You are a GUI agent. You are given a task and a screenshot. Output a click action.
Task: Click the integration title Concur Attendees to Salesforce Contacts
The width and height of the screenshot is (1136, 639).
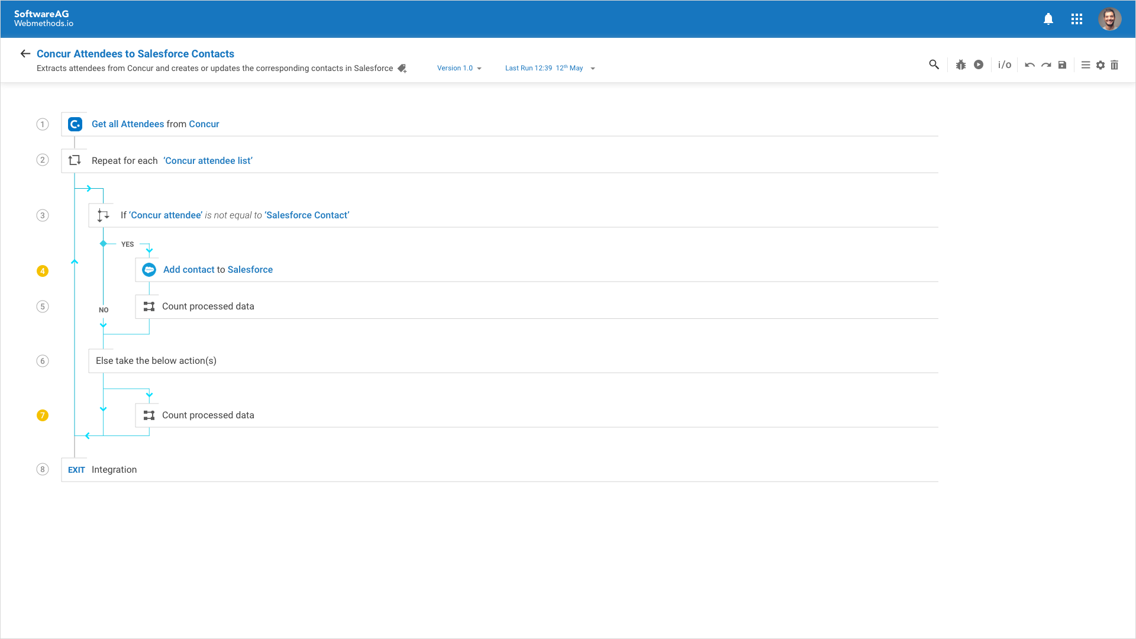(135, 54)
